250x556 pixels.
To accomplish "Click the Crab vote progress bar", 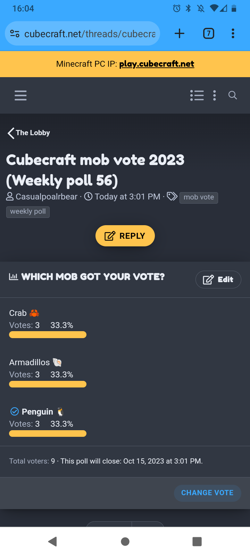I will (x=48, y=335).
